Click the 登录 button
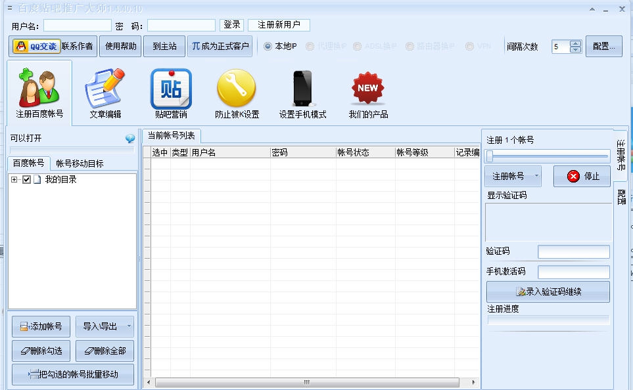 pos(231,24)
